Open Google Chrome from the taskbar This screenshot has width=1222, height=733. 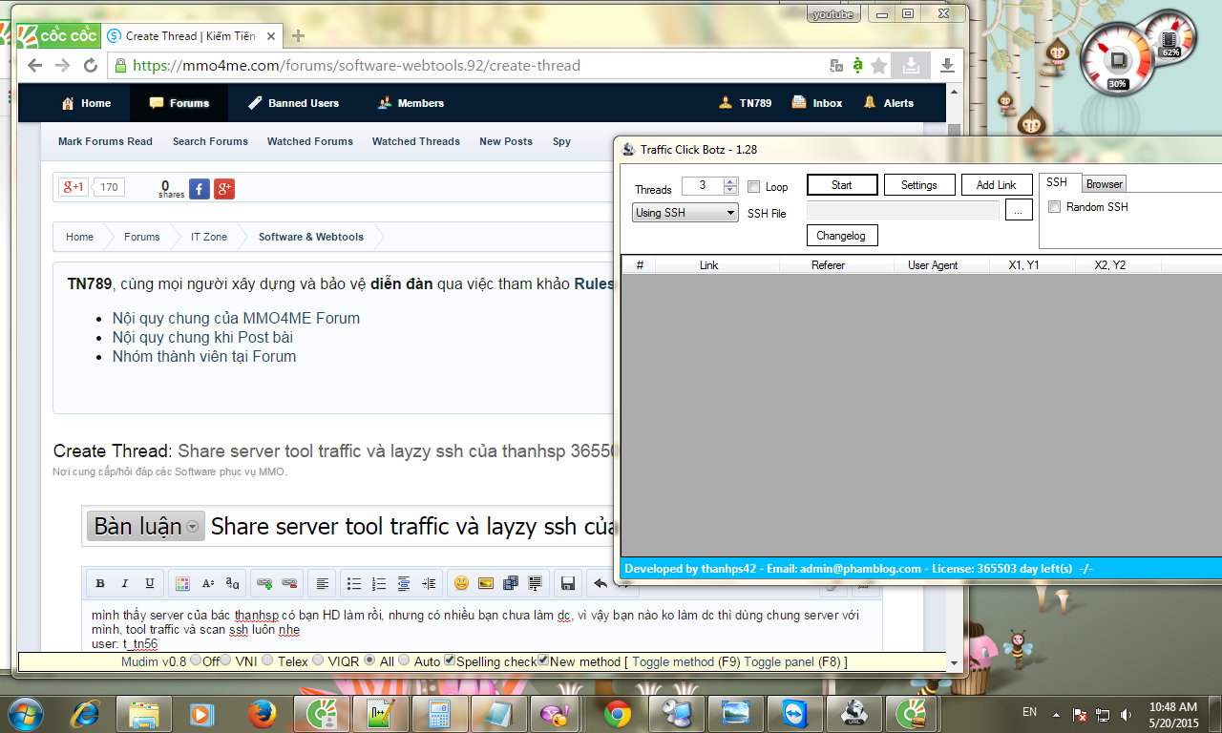[x=617, y=713]
